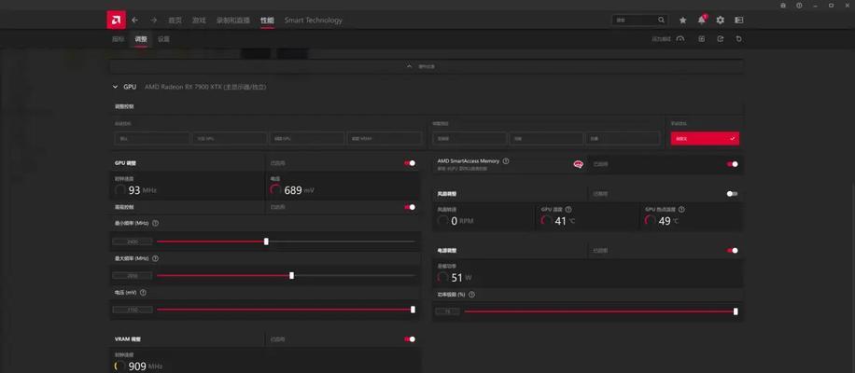Viewport: 855px width, 373px height.
Task: Open help for 最小频率 (MHz)
Action: pos(155,223)
